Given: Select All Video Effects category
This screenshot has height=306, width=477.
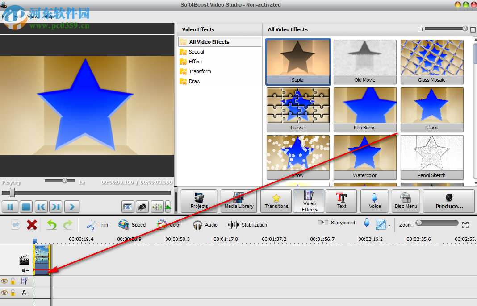Looking at the screenshot, I should (220, 42).
